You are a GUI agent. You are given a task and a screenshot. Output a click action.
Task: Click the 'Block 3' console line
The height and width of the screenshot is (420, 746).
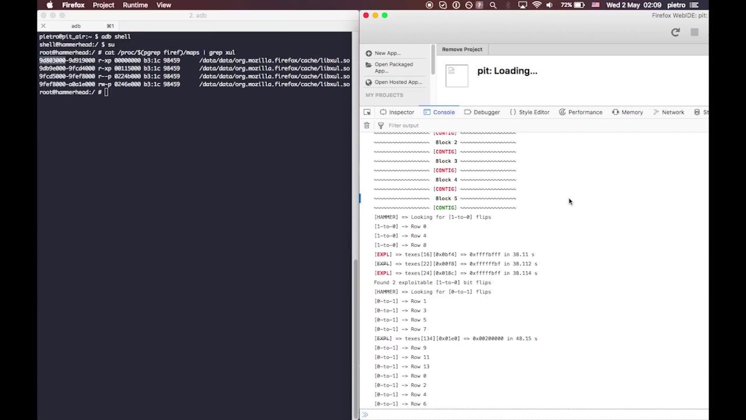pos(445,161)
